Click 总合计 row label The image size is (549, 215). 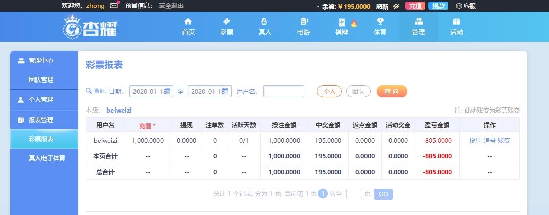[105, 172]
